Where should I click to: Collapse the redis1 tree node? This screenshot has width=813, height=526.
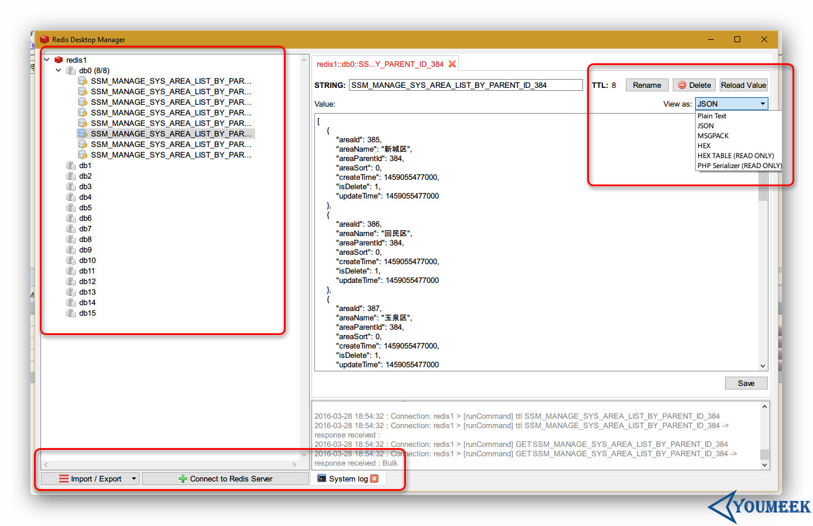[46, 59]
